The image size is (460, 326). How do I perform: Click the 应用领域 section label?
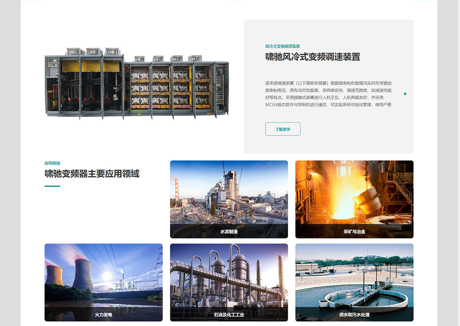tap(52, 163)
